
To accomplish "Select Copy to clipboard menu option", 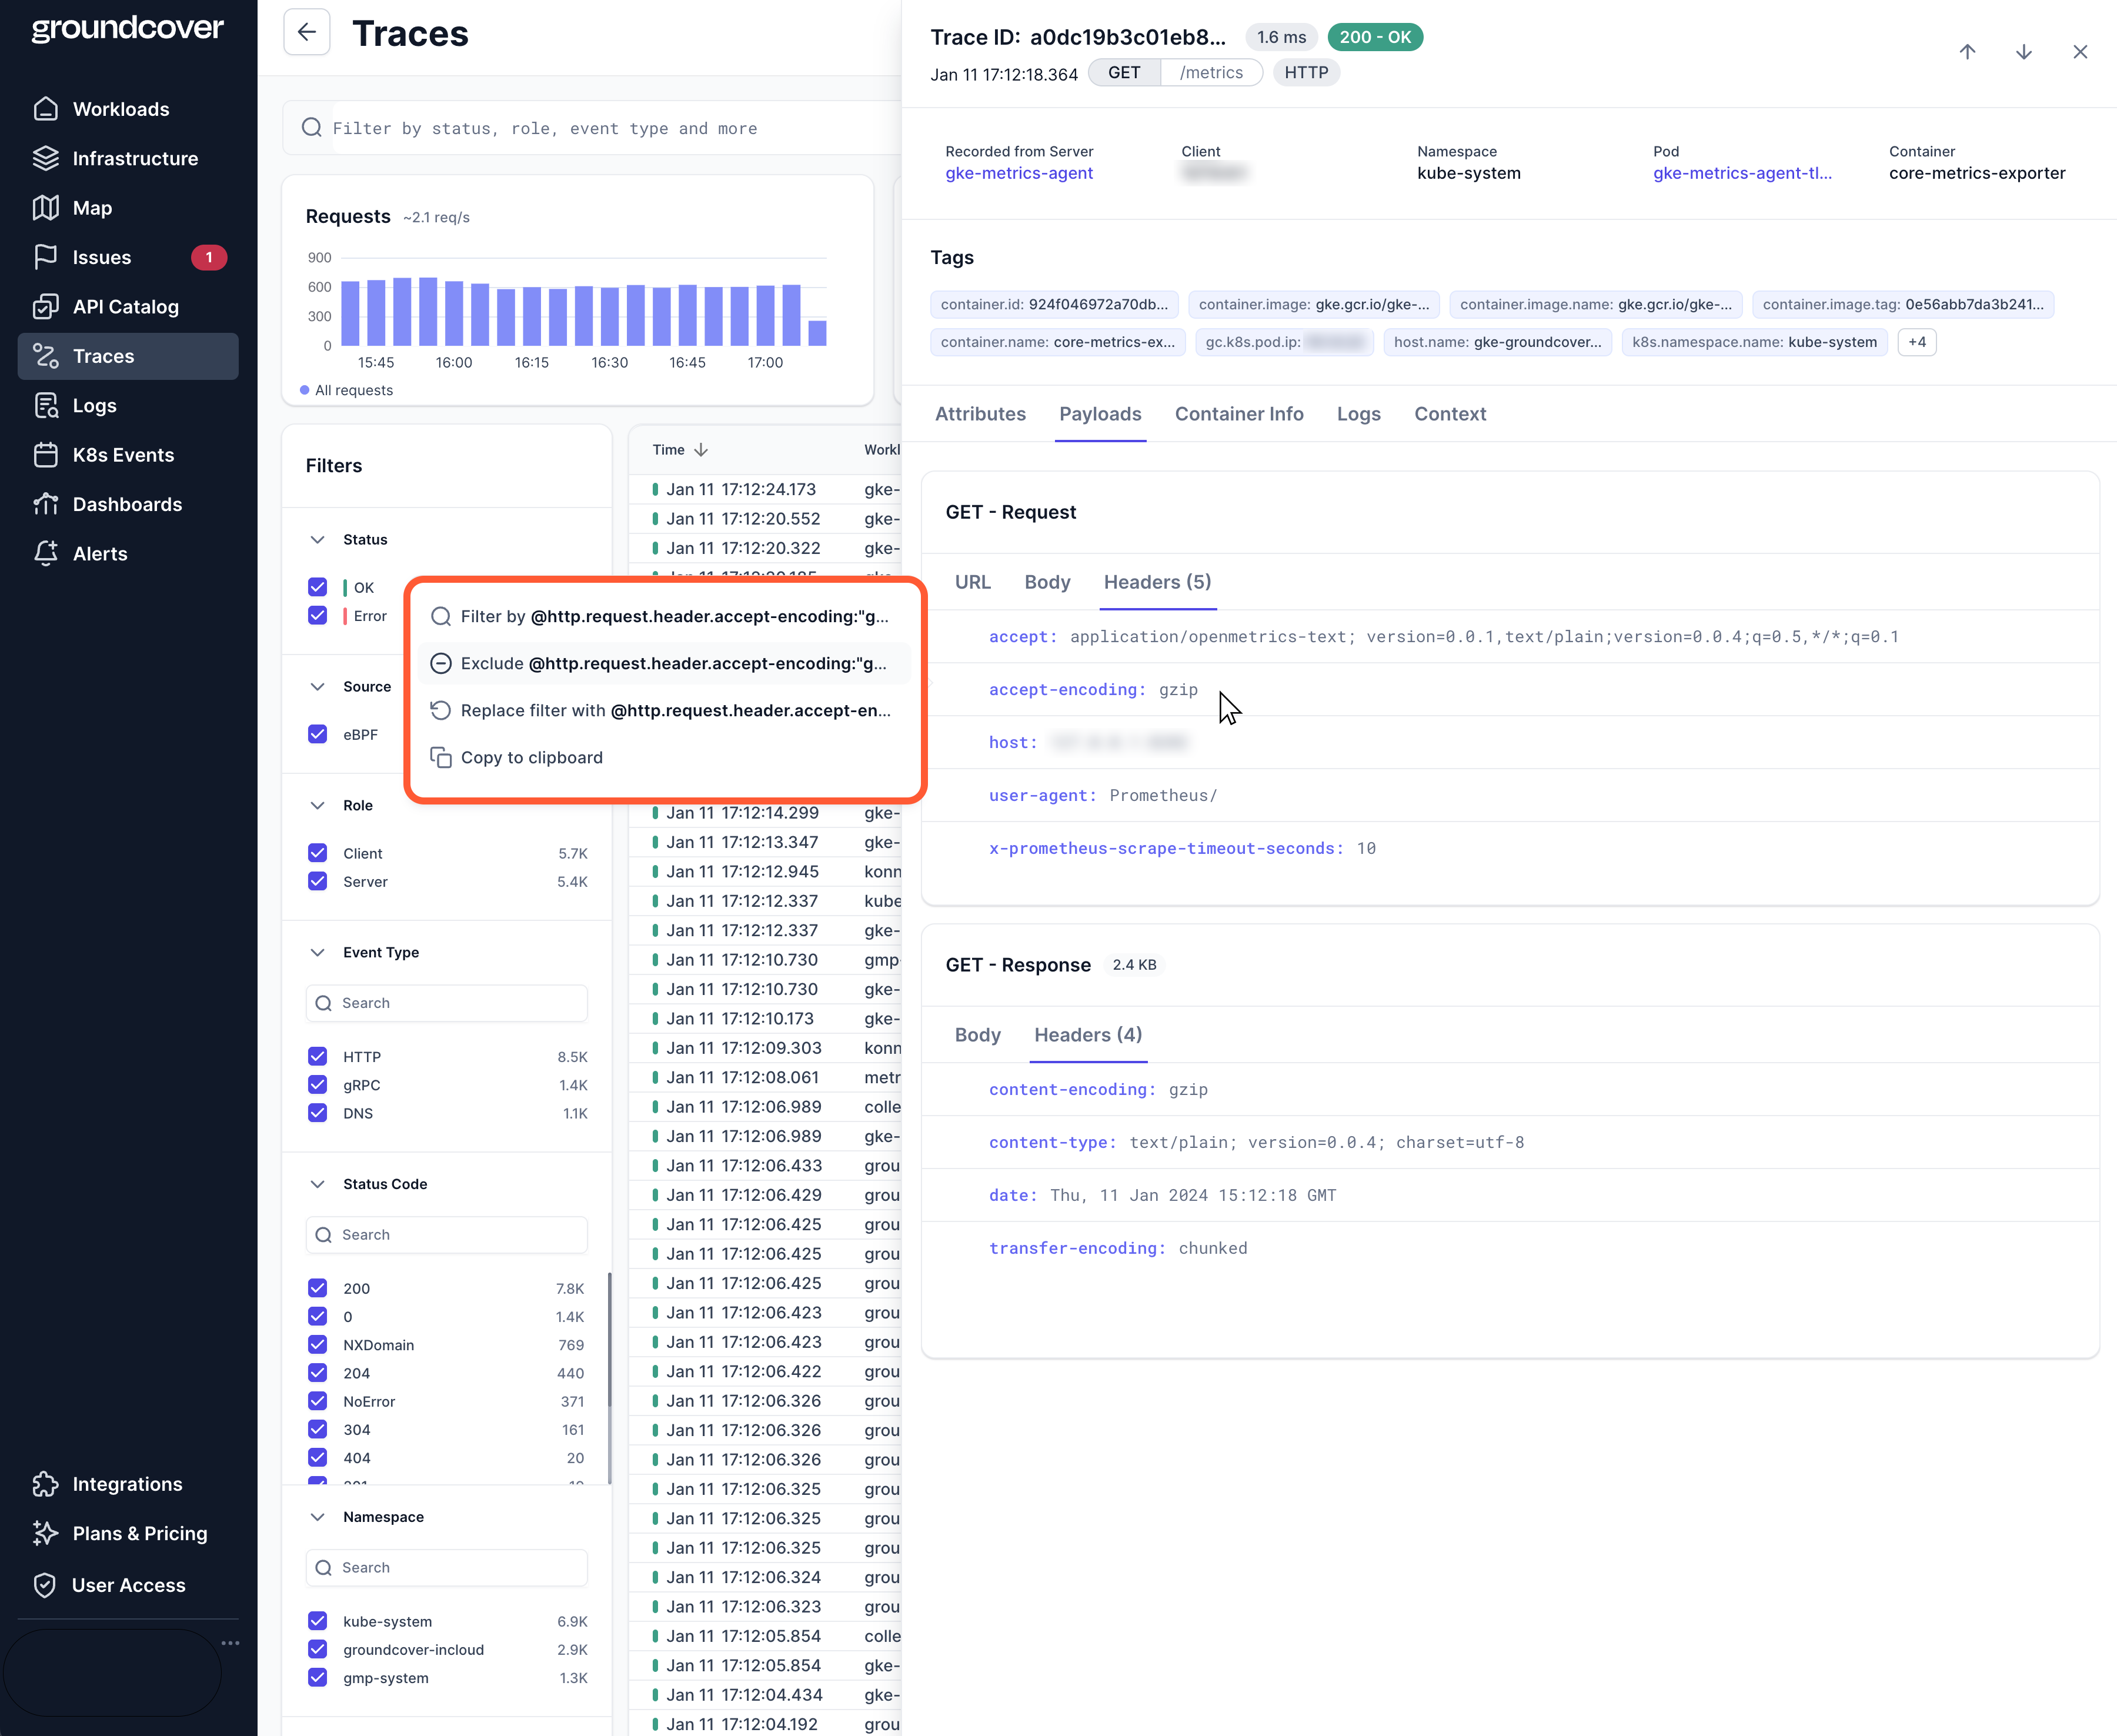I will [x=531, y=758].
